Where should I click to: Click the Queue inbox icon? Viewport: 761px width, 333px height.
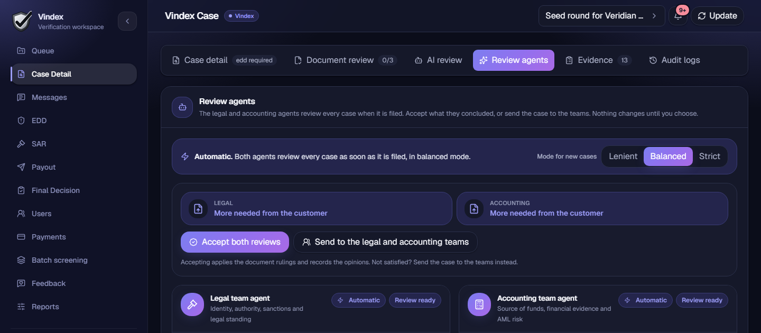tap(21, 51)
